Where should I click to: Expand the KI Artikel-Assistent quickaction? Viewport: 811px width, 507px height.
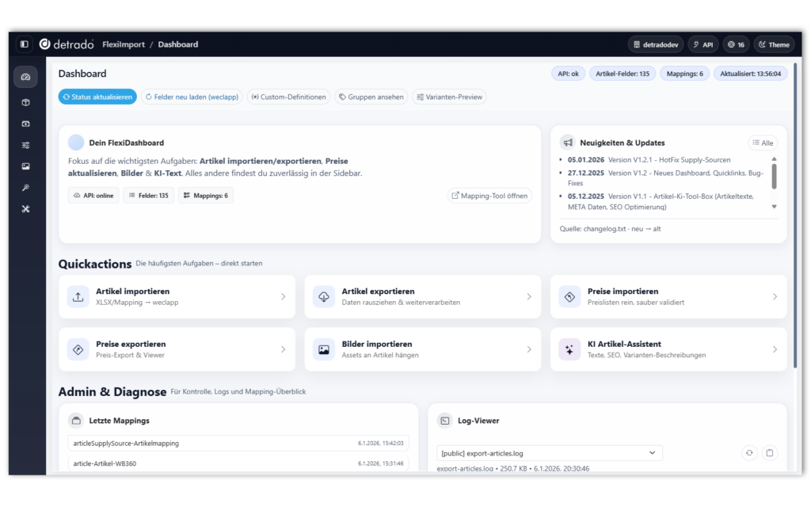(x=668, y=349)
